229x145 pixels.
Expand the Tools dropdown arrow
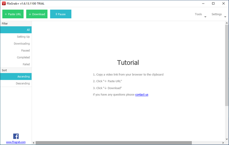(x=205, y=17)
